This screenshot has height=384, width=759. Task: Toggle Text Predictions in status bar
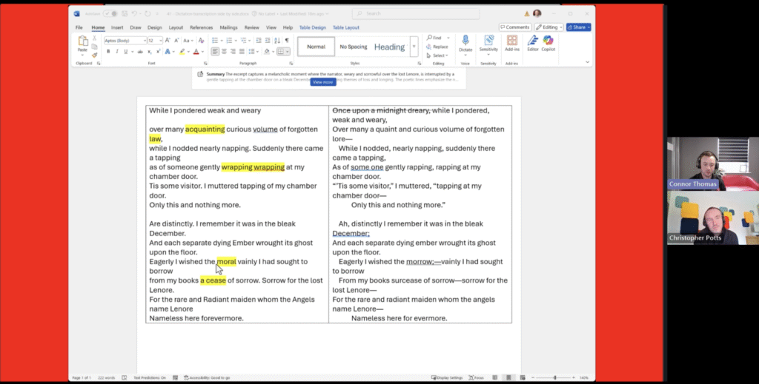click(150, 378)
